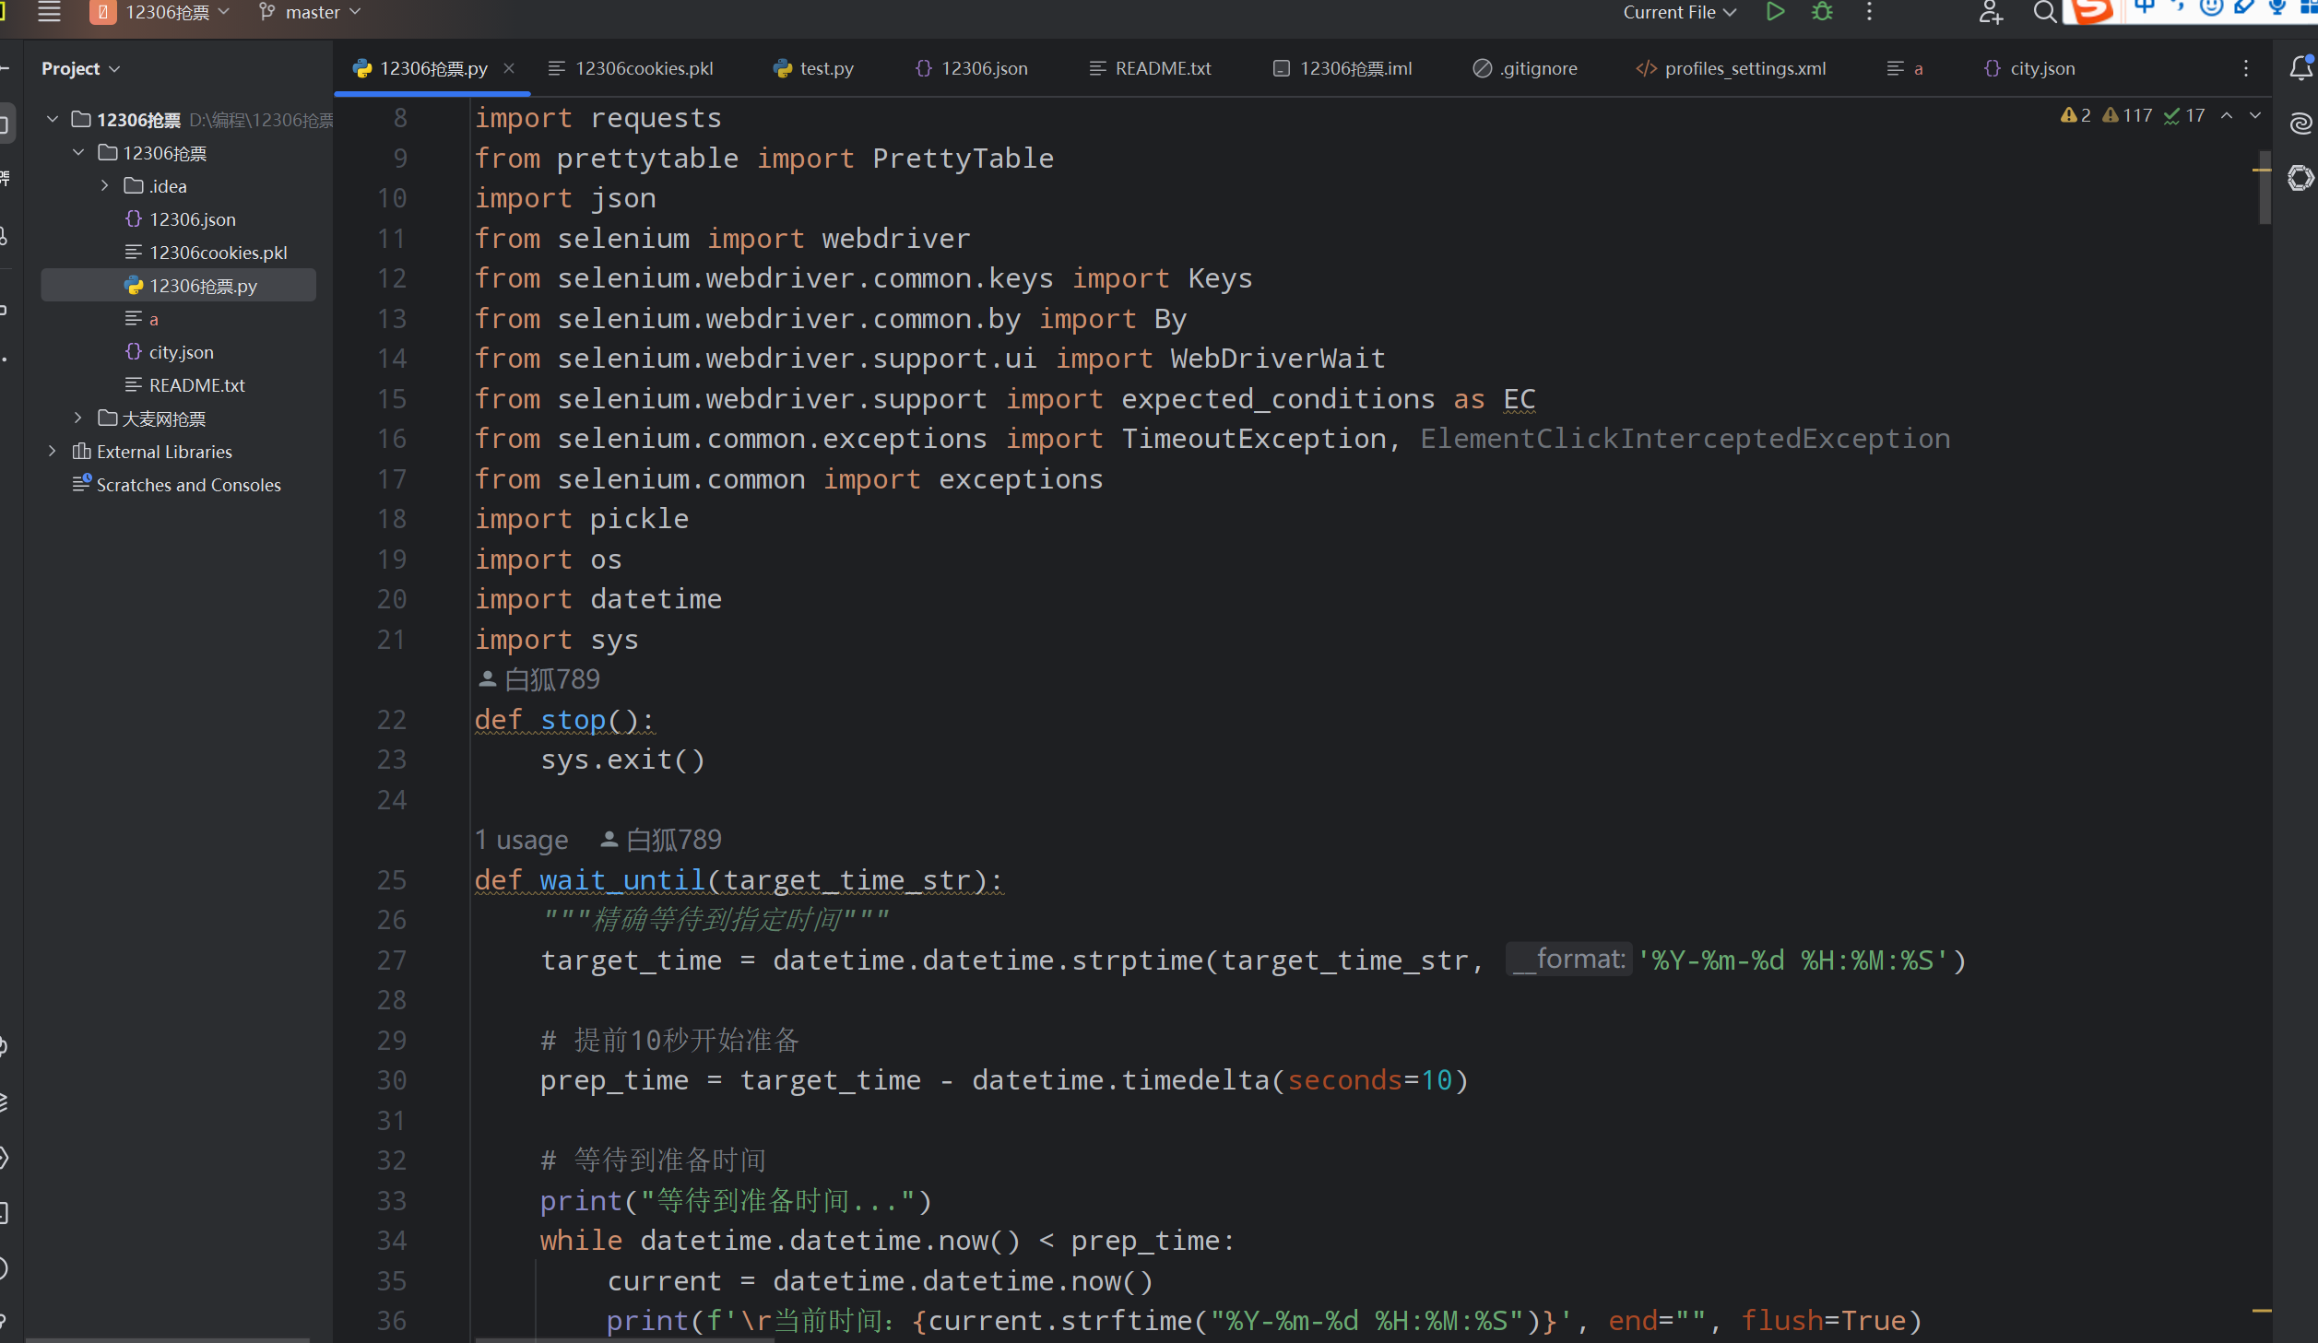The width and height of the screenshot is (2318, 1343).
Task: Run the current file
Action: 1775,12
